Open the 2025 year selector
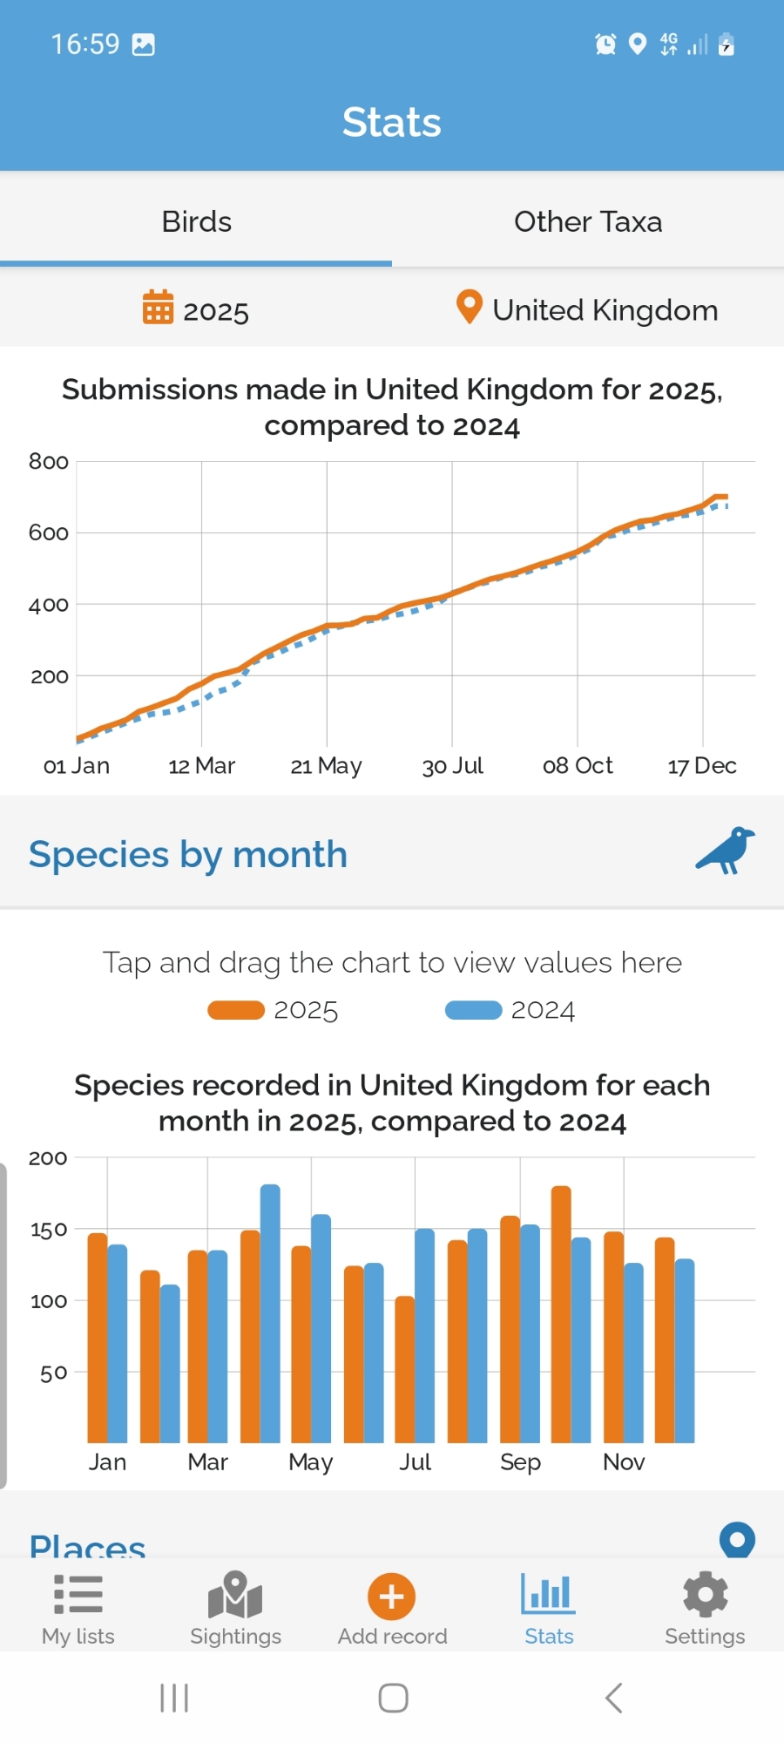The image size is (784, 1743). pos(215,311)
